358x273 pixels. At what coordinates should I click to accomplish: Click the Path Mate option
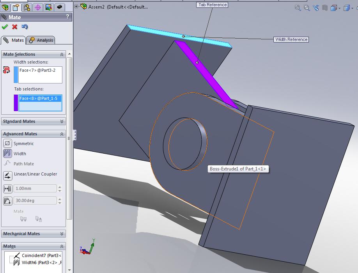[x=24, y=164]
